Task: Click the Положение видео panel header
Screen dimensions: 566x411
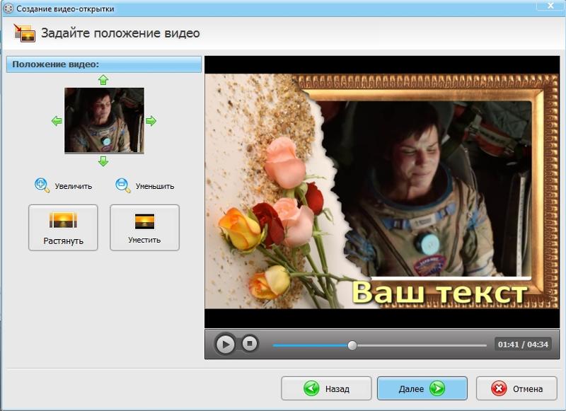Action: (103, 64)
